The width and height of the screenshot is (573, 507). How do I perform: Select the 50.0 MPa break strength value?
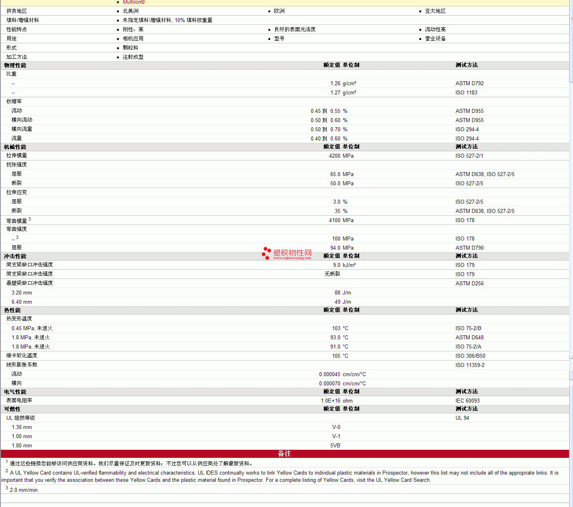(342, 184)
